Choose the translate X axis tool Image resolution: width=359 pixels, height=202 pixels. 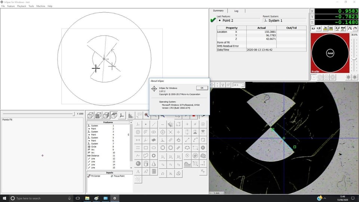click(163, 165)
